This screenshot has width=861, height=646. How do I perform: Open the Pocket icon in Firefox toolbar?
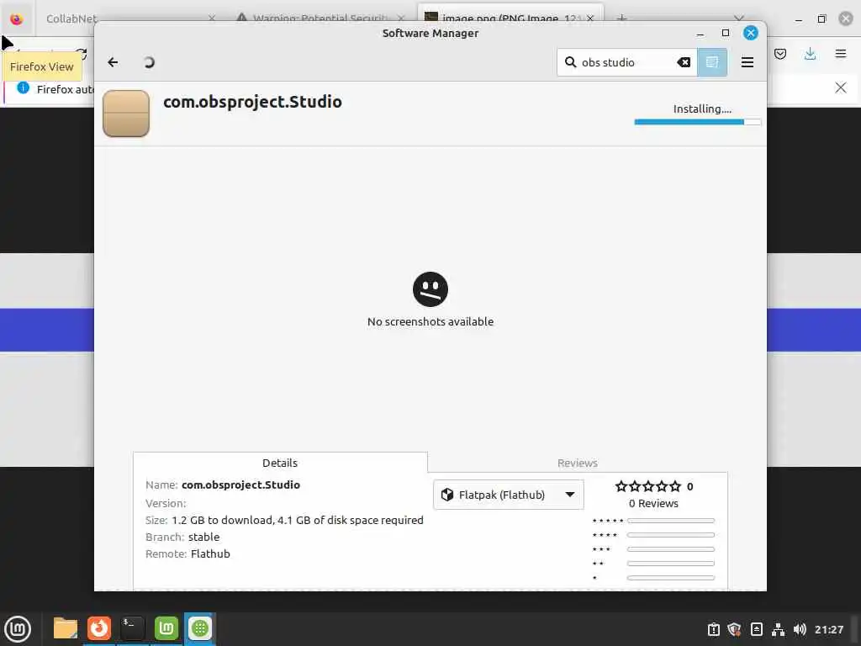tap(780, 54)
